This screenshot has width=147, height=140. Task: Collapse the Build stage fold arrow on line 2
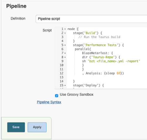[65, 33]
